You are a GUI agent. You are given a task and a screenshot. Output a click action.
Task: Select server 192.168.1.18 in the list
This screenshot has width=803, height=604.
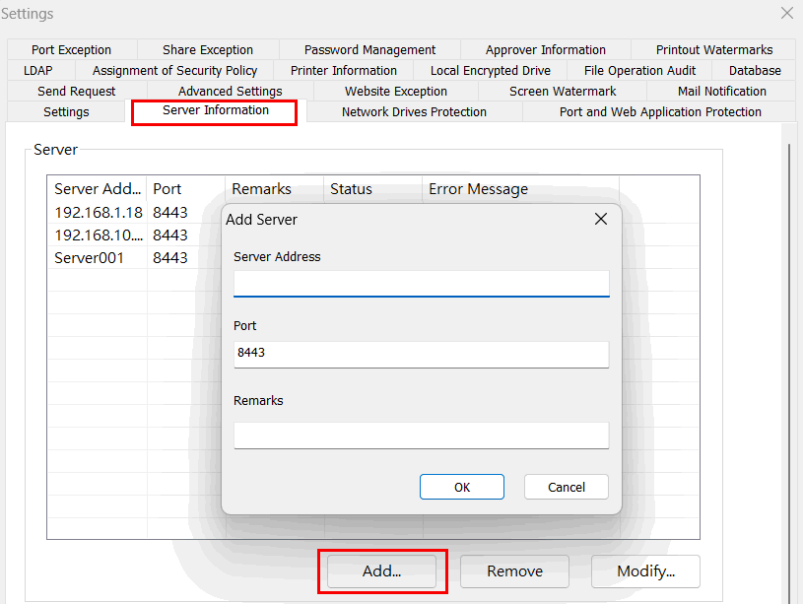point(98,212)
